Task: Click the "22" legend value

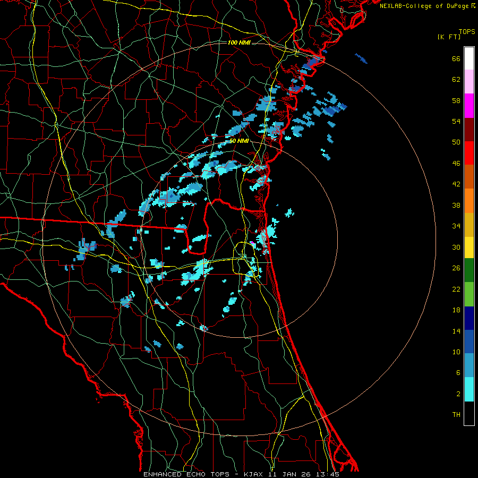Action: pyautogui.click(x=456, y=289)
